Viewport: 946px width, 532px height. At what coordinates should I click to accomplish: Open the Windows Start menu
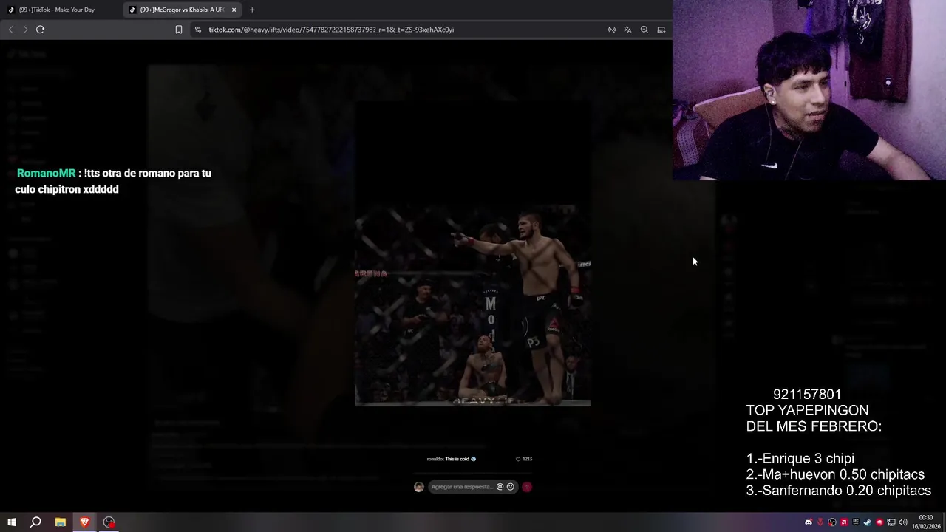(11, 522)
